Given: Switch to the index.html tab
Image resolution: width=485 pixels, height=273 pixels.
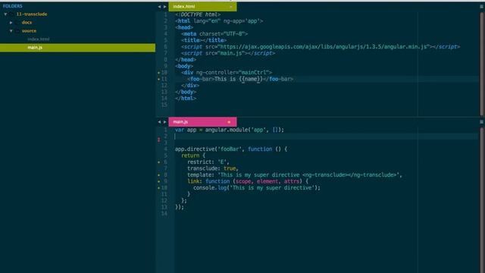Looking at the screenshot, I should 202,7.
